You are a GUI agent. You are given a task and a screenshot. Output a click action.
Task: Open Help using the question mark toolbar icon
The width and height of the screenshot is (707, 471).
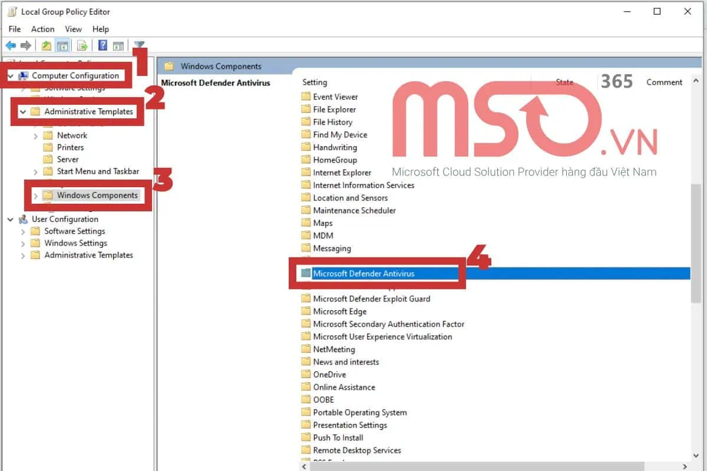[x=103, y=45]
